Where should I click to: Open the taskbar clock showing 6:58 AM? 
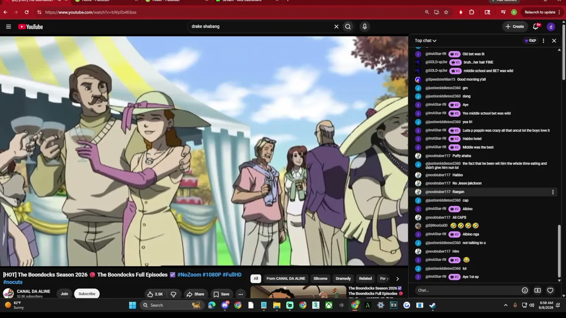(x=547, y=305)
